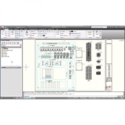Switch to the Conversion Tools tab
The width and height of the screenshot is (125, 125).
click(x=42, y=29)
